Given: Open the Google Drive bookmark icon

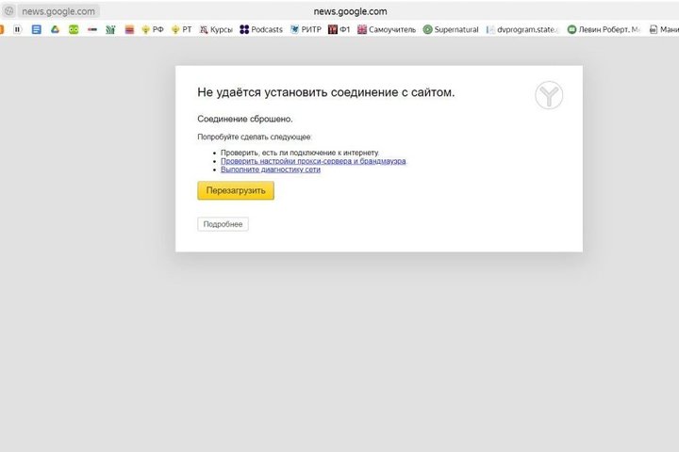Looking at the screenshot, I should tap(55, 29).
